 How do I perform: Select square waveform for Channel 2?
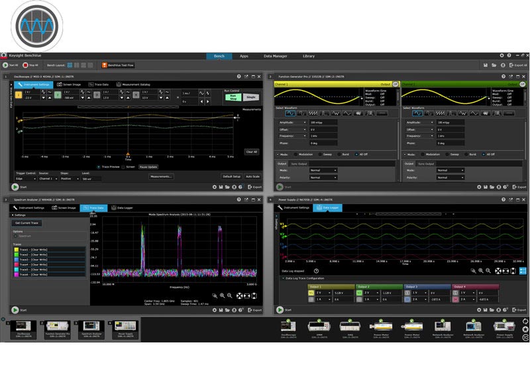pos(429,113)
